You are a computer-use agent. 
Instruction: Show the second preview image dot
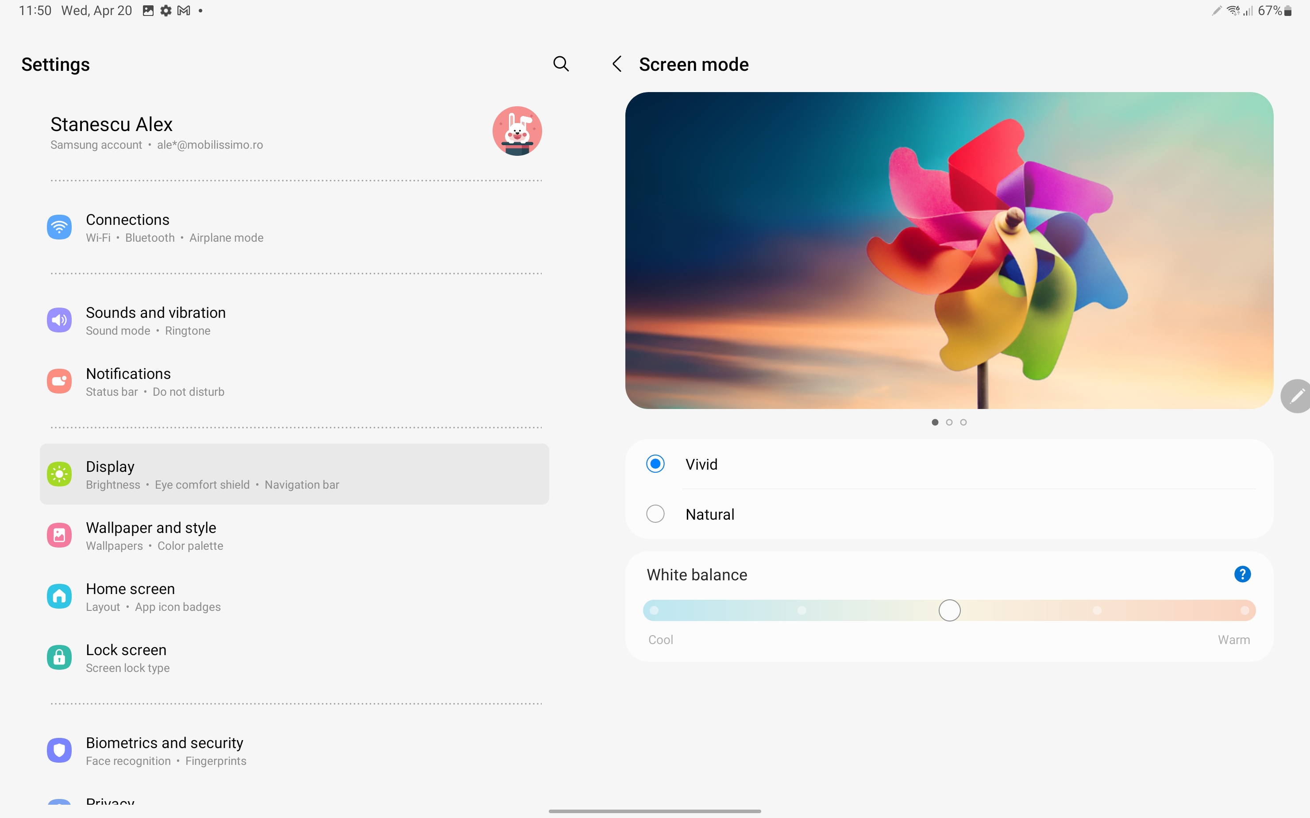[x=949, y=422]
